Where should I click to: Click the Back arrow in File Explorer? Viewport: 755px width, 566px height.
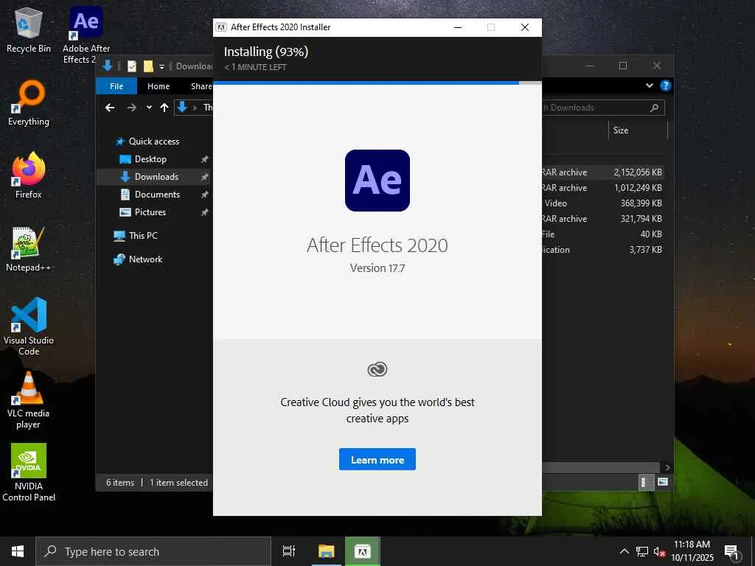[x=110, y=108]
